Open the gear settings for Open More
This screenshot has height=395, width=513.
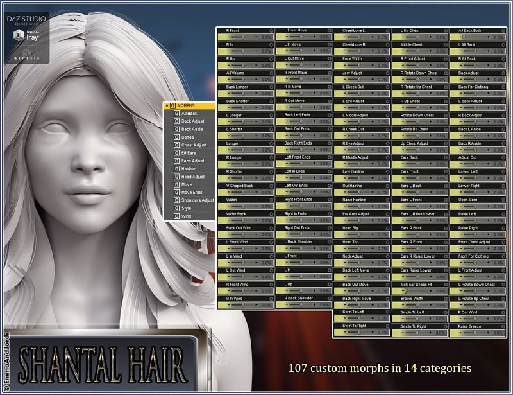[x=503, y=200]
